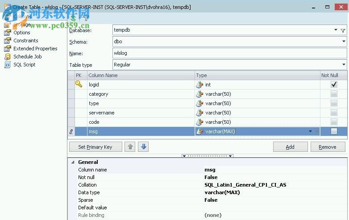Screen dimensions: 349x220
Task: Open the Table type dropdown arrow
Action: click(344, 65)
